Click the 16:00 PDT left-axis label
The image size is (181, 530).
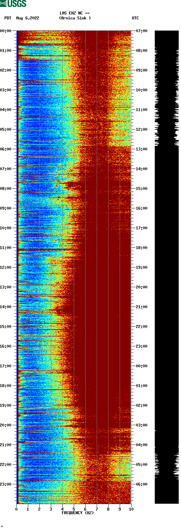6,346
